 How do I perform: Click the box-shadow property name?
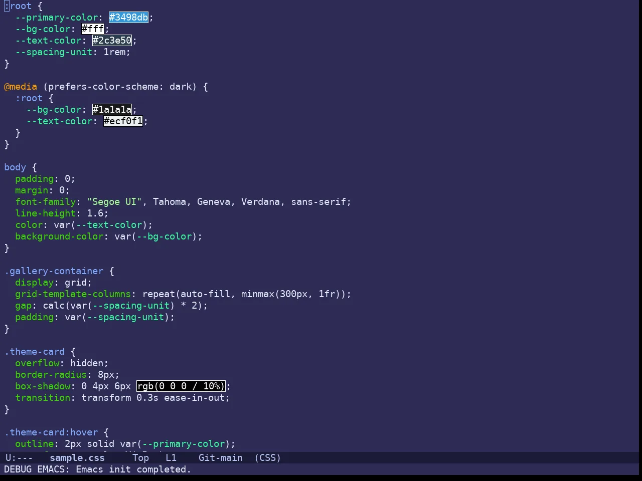click(43, 386)
